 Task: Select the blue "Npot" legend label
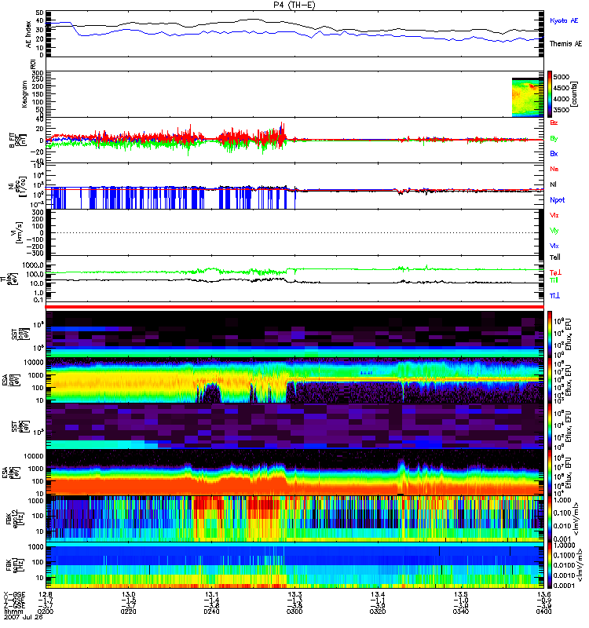pos(558,200)
